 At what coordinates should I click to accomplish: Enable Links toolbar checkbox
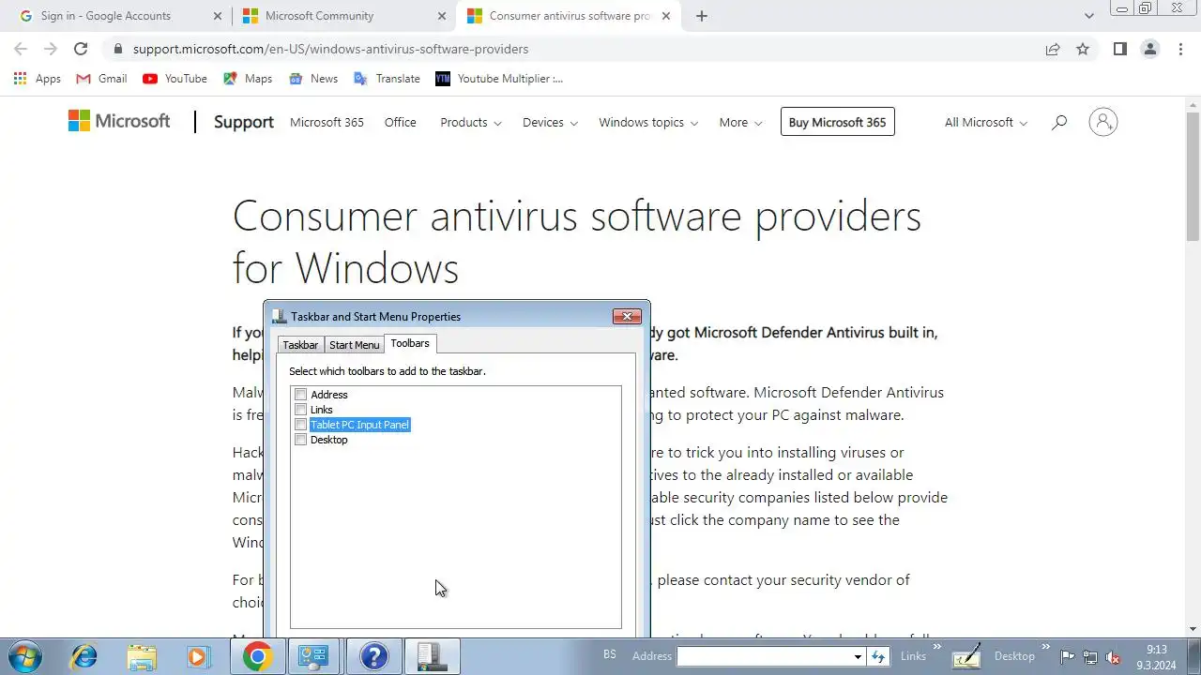click(301, 410)
